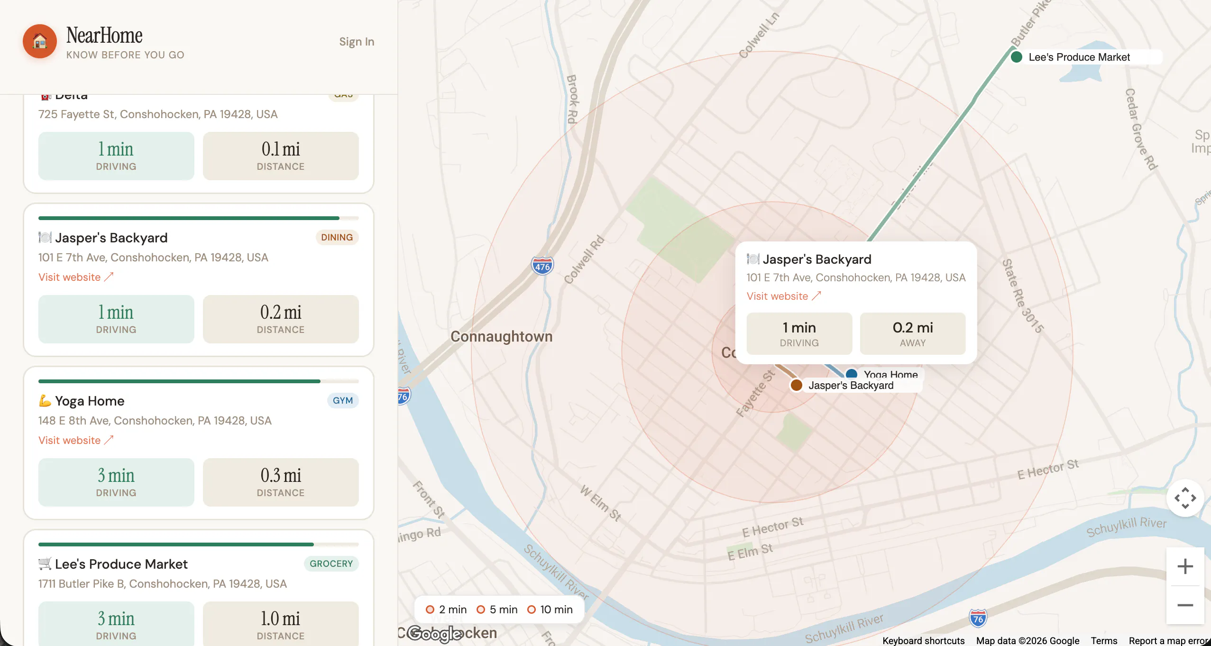Click the 1711 Butler Pike B address text
Image resolution: width=1211 pixels, height=646 pixels.
tap(163, 584)
